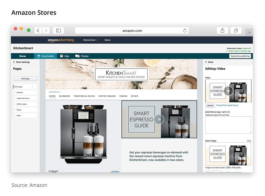
Task: Click the Upload button under Video
Action: [x=210, y=105]
